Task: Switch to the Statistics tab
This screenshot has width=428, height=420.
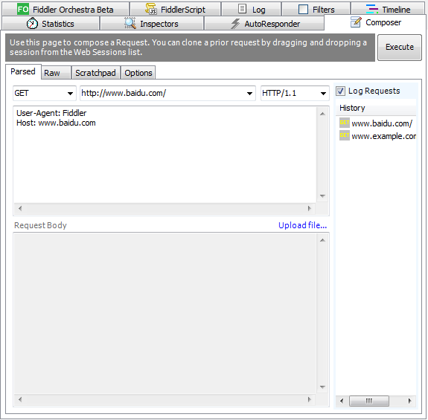Action: 51,24
